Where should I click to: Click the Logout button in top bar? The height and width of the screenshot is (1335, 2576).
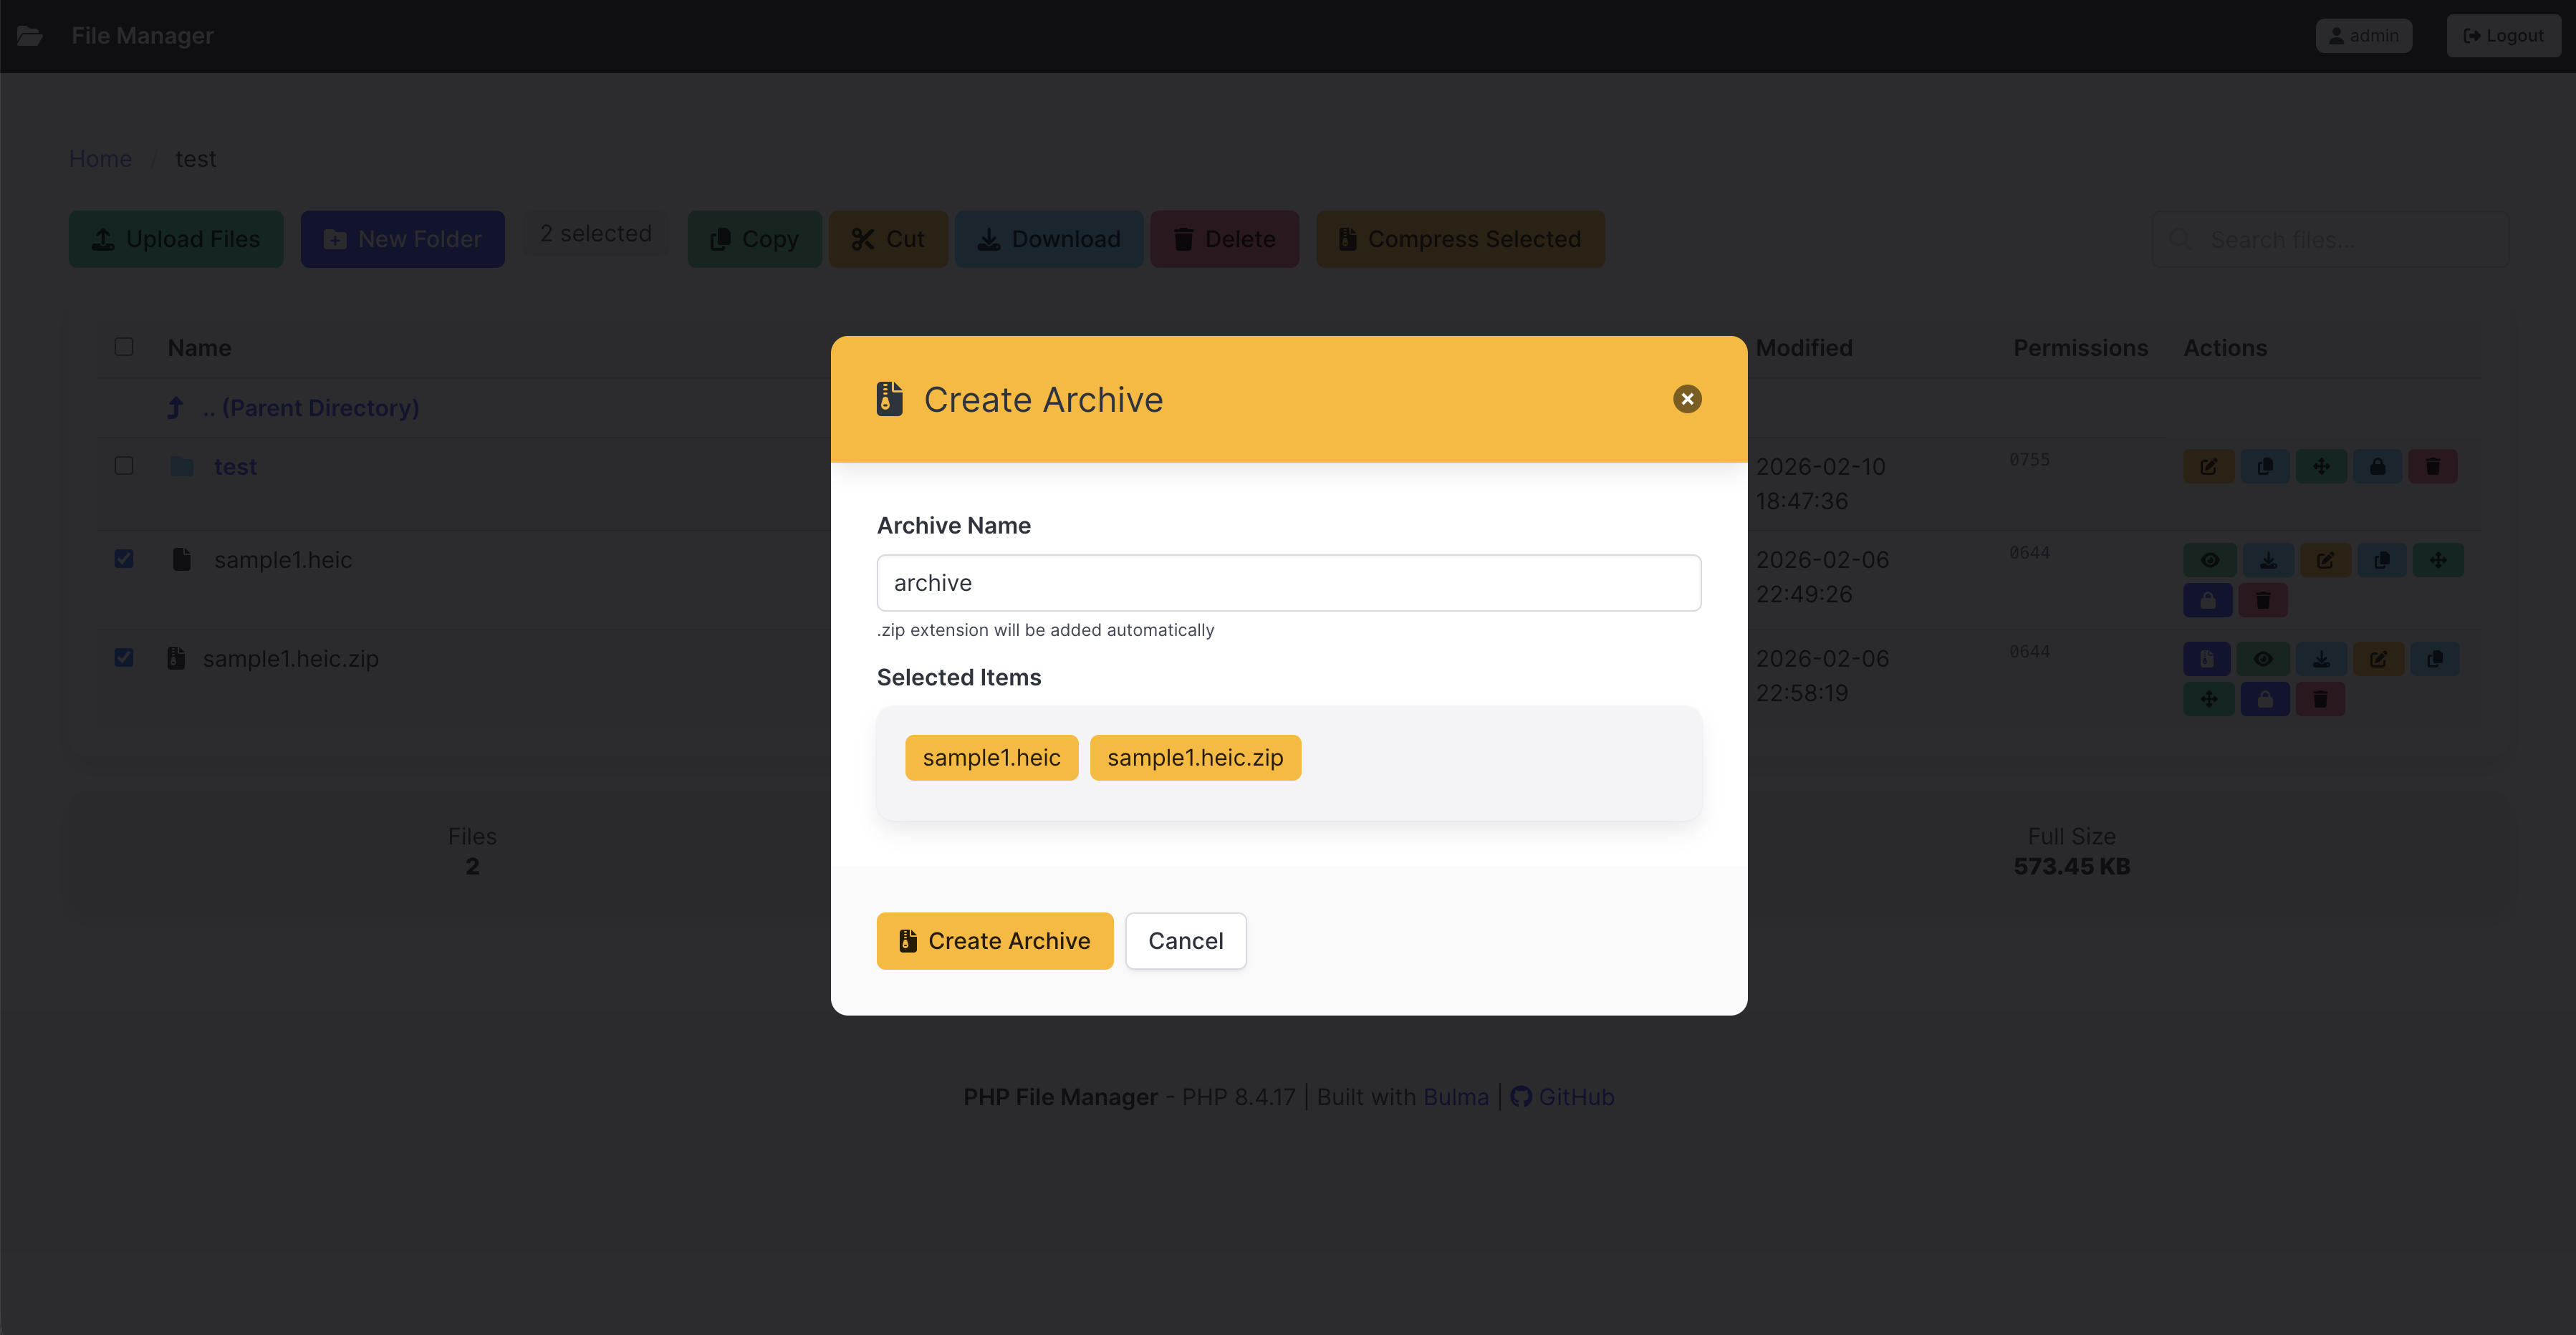click(x=2503, y=36)
